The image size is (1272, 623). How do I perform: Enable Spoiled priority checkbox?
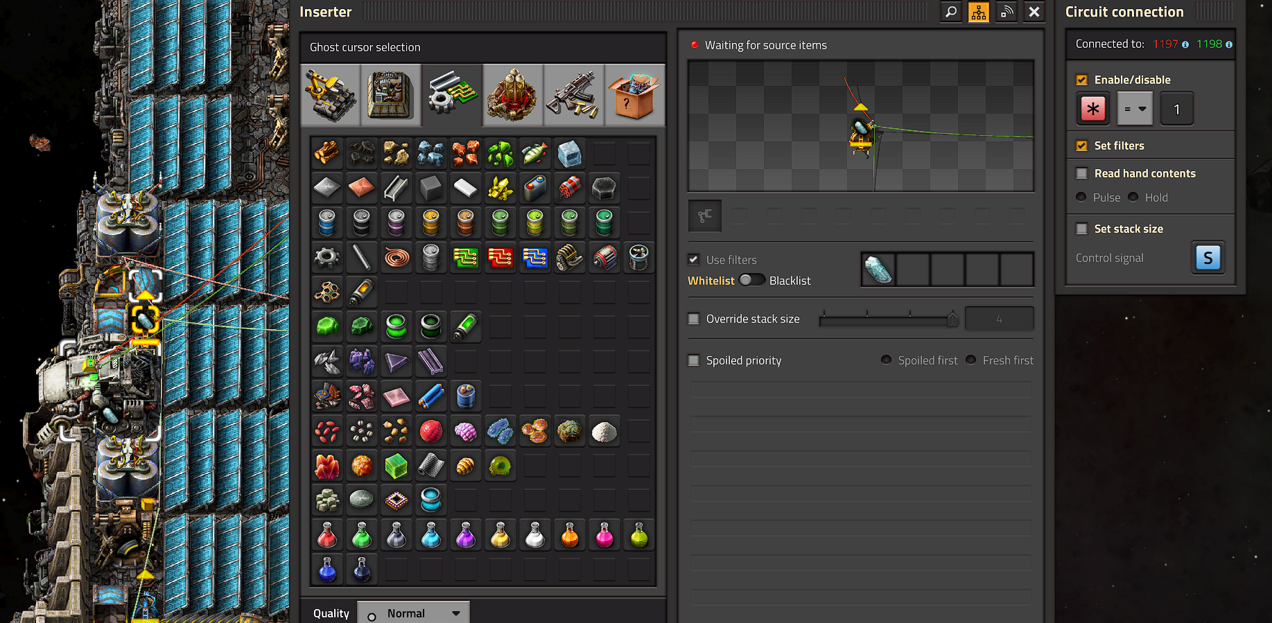coord(694,360)
